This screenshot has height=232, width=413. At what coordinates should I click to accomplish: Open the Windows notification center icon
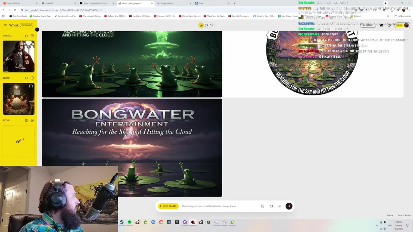pos(408,225)
